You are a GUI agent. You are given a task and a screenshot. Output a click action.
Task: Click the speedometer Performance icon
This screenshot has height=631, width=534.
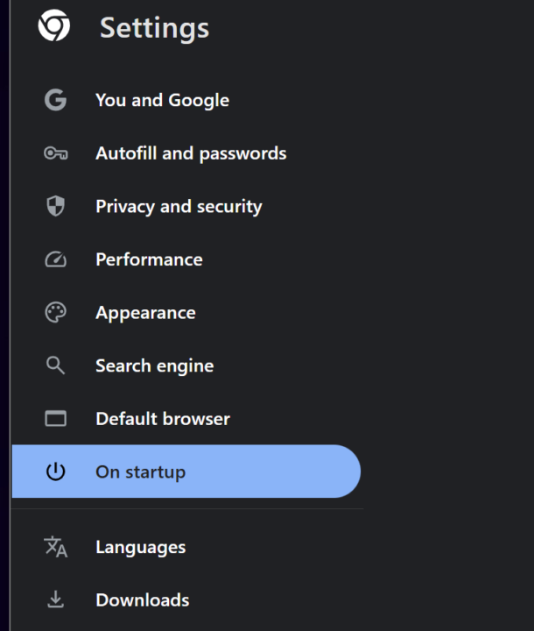click(55, 259)
